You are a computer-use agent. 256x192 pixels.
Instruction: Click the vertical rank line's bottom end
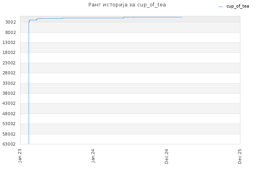click(x=29, y=144)
